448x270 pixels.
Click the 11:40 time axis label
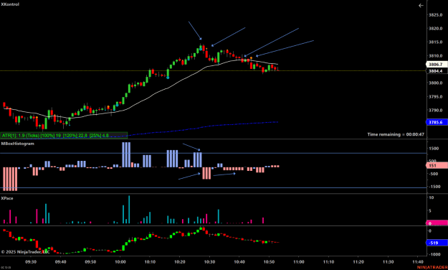(x=418, y=262)
